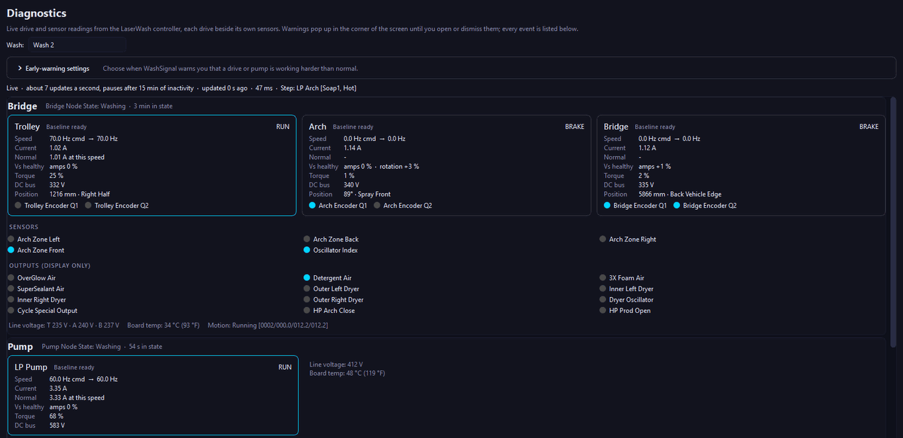
Task: Click the Detergent Air output indicator
Action: (307, 278)
